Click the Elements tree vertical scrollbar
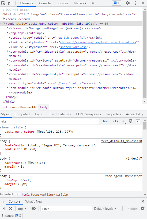Viewport: 147px width, 220px height. [x=145, y=55]
